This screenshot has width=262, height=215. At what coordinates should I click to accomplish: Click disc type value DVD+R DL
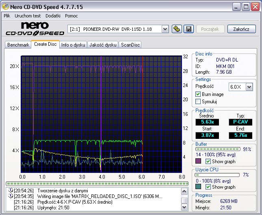(x=227, y=60)
